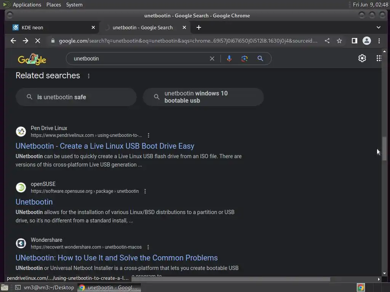Image resolution: width=390 pixels, height=292 pixels.
Task: Open 'UNetbootin - Create a Live Linux USB Boot Drive Easy'
Action: [105, 146]
